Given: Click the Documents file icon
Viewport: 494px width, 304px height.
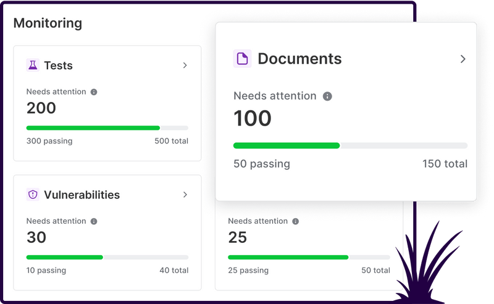Looking at the screenshot, I should point(242,59).
